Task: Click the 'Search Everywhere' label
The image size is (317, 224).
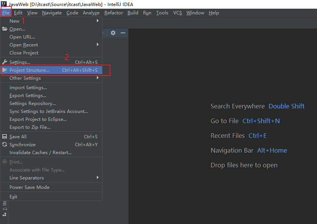Action: [x=238, y=106]
